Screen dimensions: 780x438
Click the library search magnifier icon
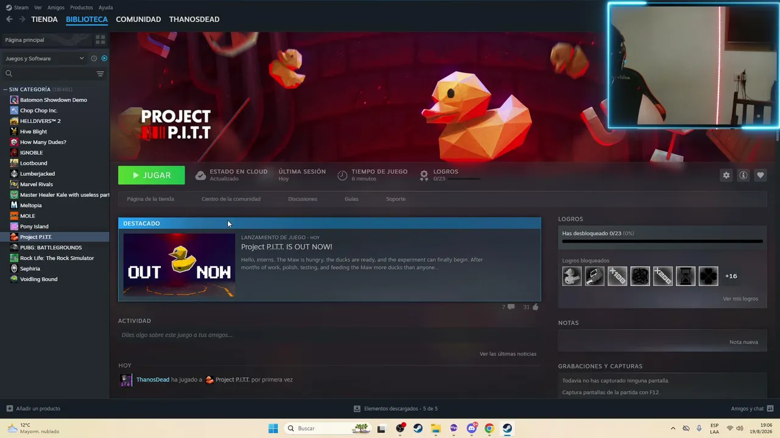tap(9, 74)
